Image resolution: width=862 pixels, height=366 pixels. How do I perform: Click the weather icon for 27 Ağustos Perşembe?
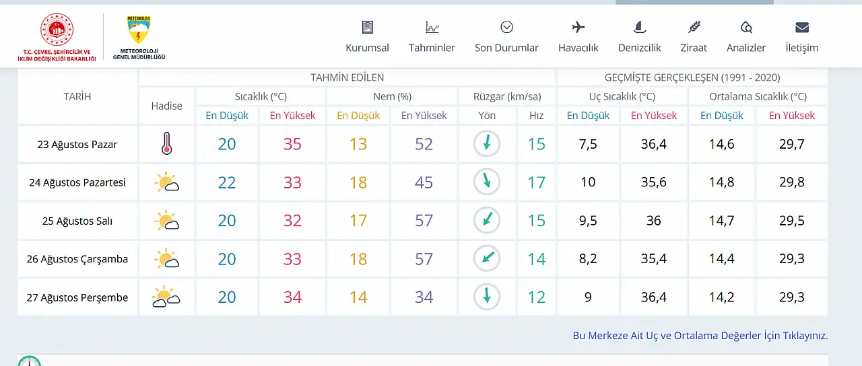tap(166, 297)
